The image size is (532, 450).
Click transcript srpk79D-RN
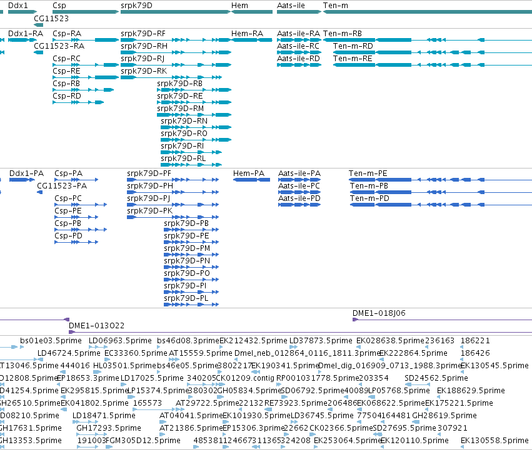pyautogui.click(x=184, y=121)
